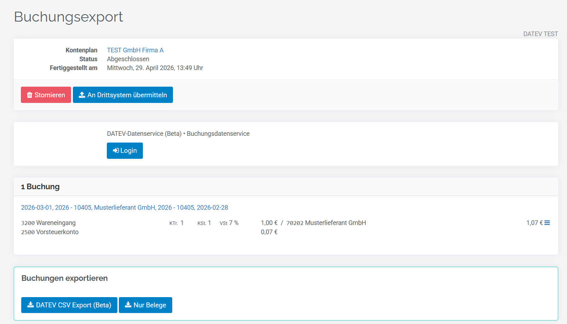Click the Buchungen exportieren heading

click(64, 278)
